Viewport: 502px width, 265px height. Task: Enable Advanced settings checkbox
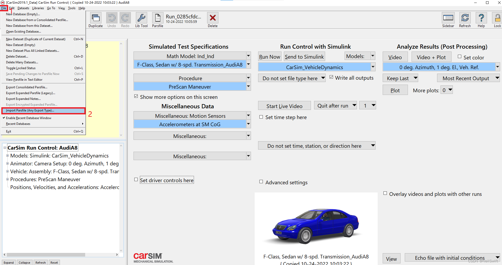[x=261, y=182]
